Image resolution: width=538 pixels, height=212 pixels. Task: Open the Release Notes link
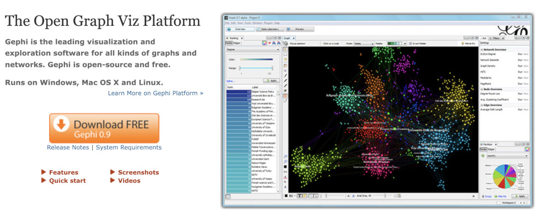[68, 148]
